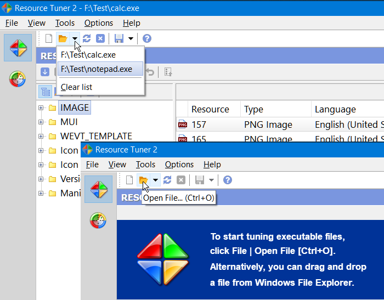Viewport: 384px width, 300px height.
Task: Select circular scanner sidebar icon in top window
Action: click(18, 79)
